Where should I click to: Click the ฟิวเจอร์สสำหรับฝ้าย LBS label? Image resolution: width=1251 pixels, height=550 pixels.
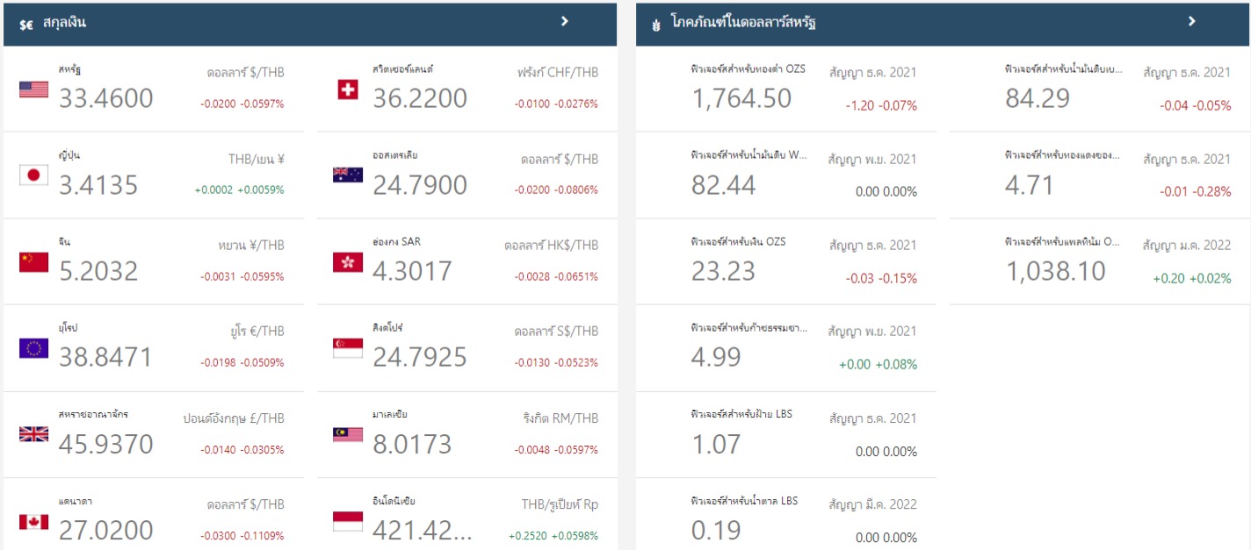click(x=741, y=413)
